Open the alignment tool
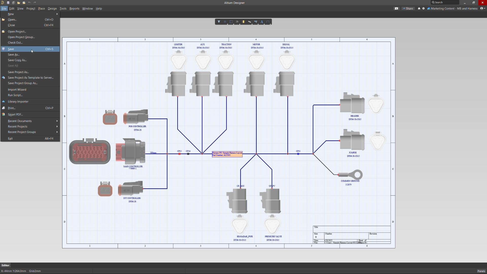 237,22
